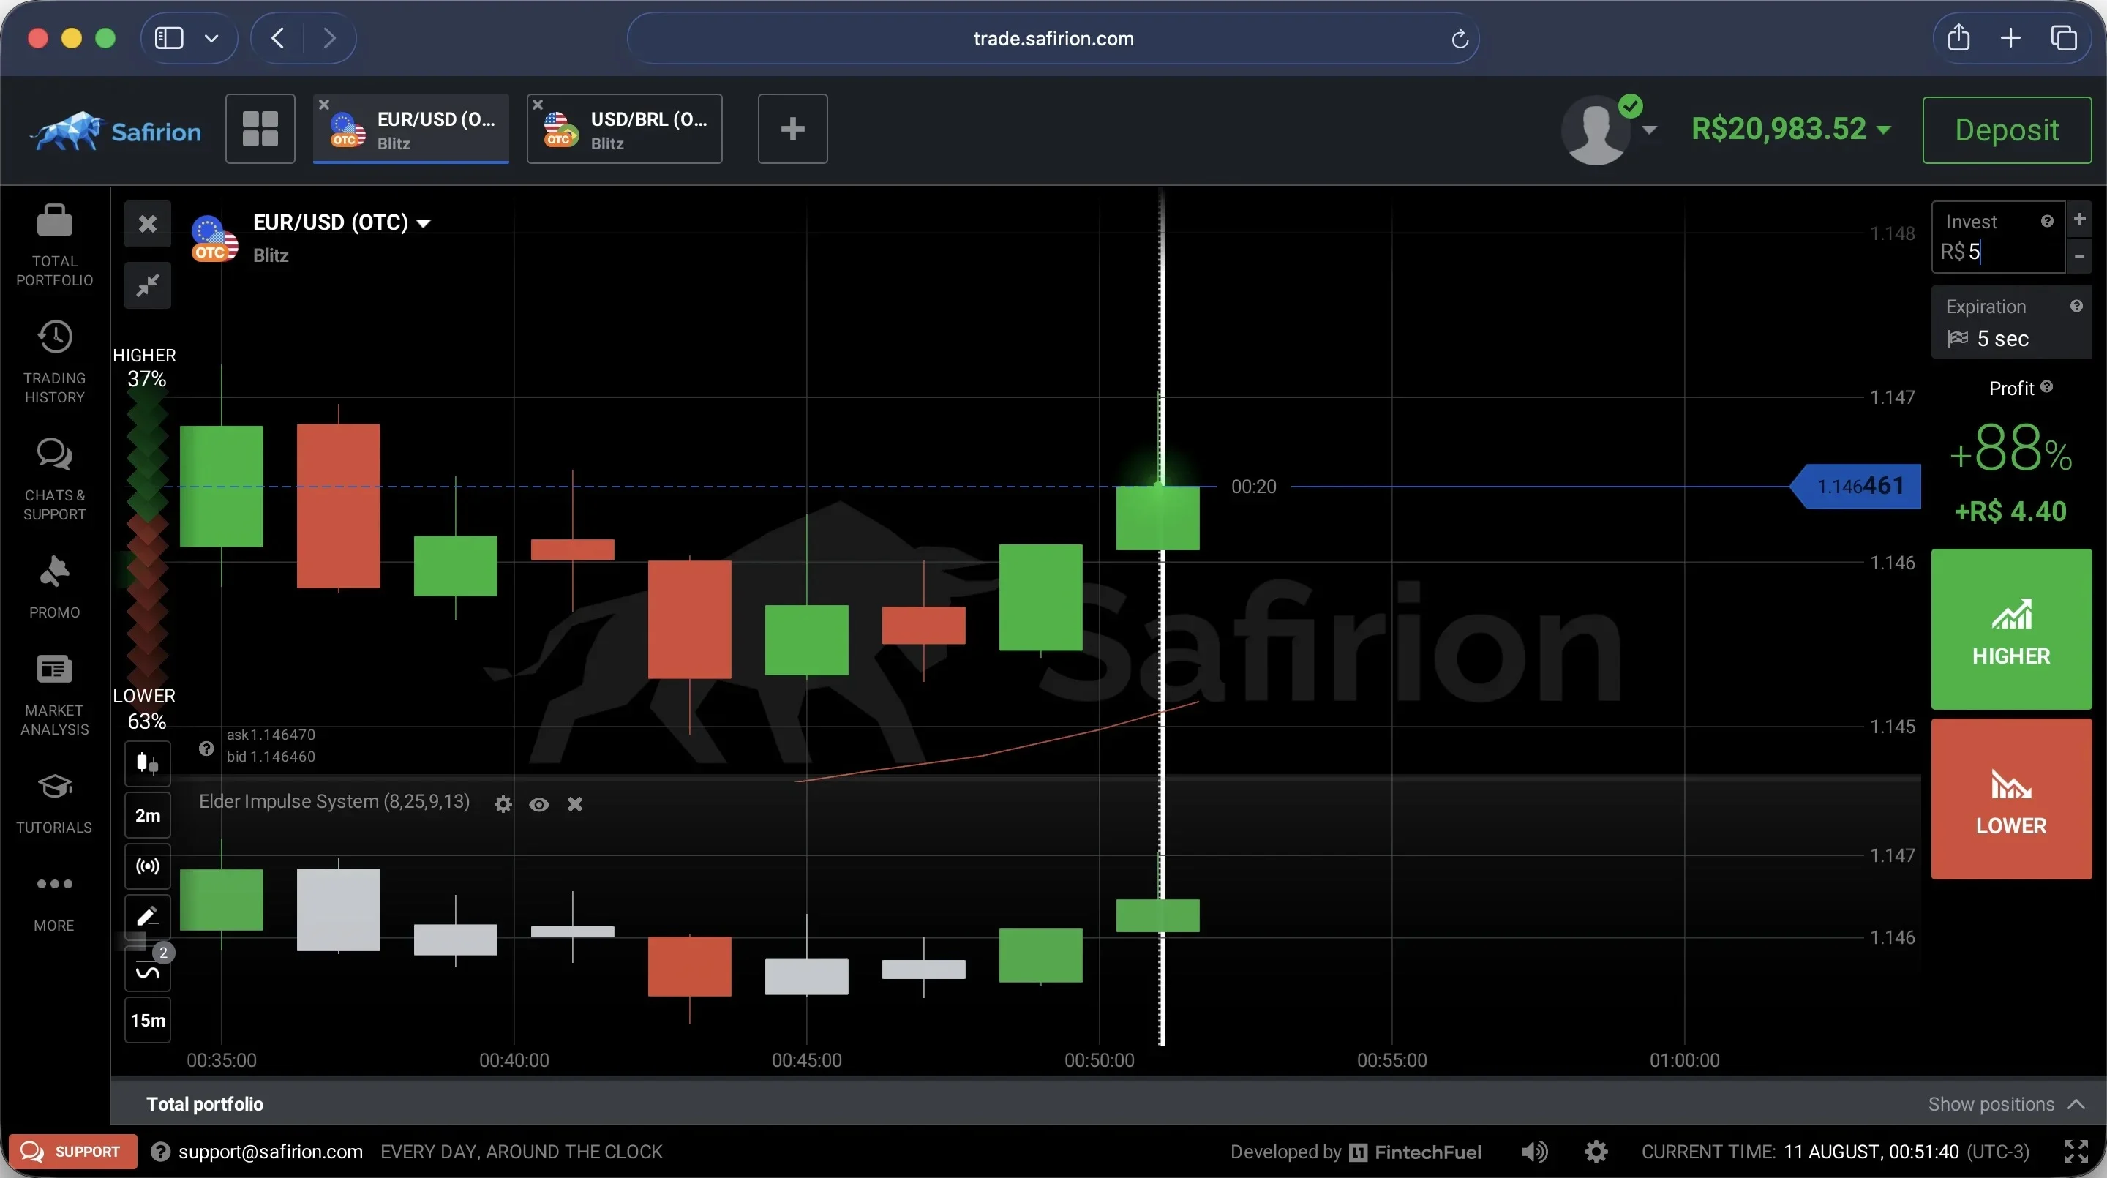Image resolution: width=2107 pixels, height=1178 pixels.
Task: Toggle fullscreen mode in footer
Action: (2076, 1151)
